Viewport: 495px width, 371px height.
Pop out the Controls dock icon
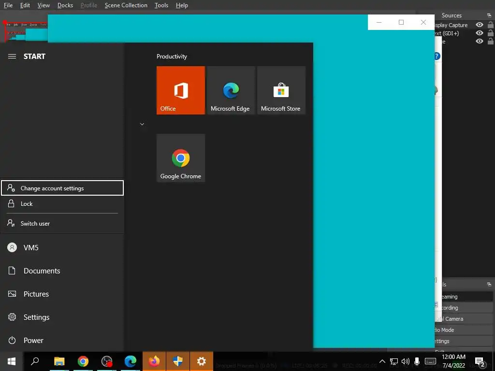pos(489,285)
